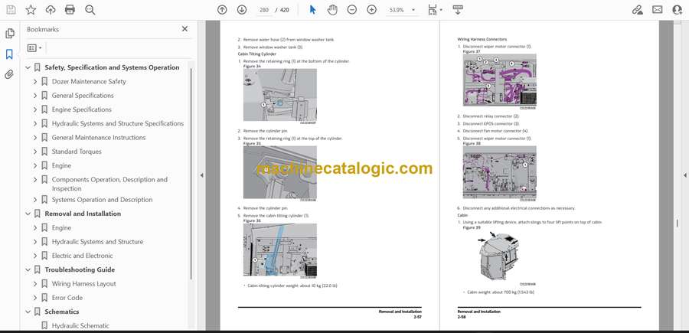Click Figure 37 wiring harness image

click(500, 80)
